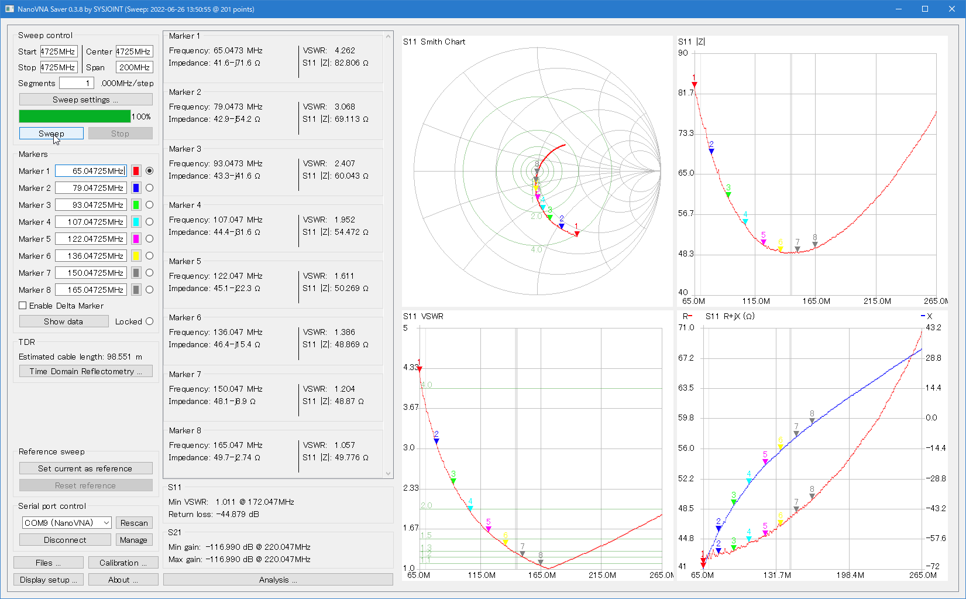
Task: Open the Manage device dialog
Action: pos(134,540)
